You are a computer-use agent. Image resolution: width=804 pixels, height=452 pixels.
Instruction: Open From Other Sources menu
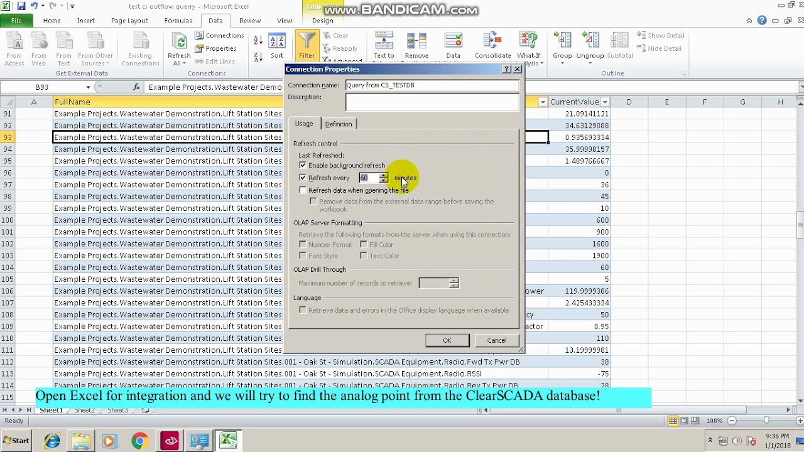(95, 49)
